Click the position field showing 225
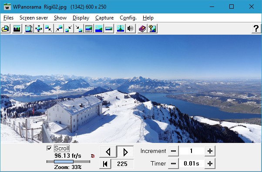The width and height of the screenshot is (262, 172). (122, 164)
